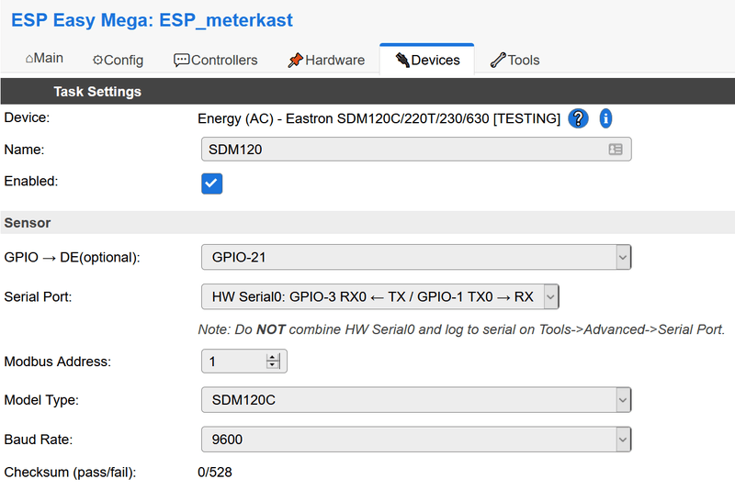Screen dimensions: 735x490
Task: Select the Devices tab
Action: tap(427, 60)
